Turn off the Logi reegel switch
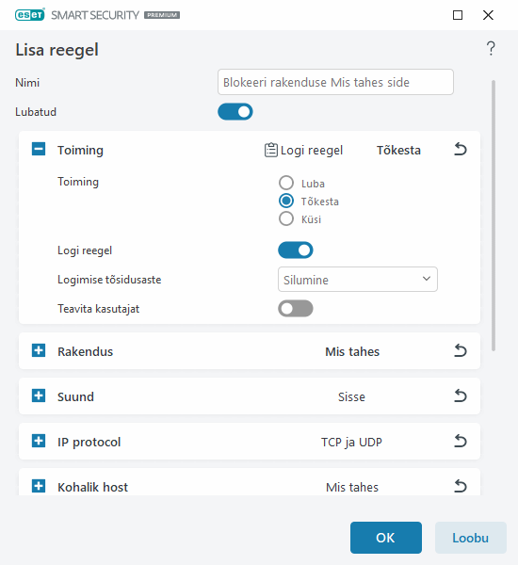Viewport: 518px width, 565px height. (295, 250)
